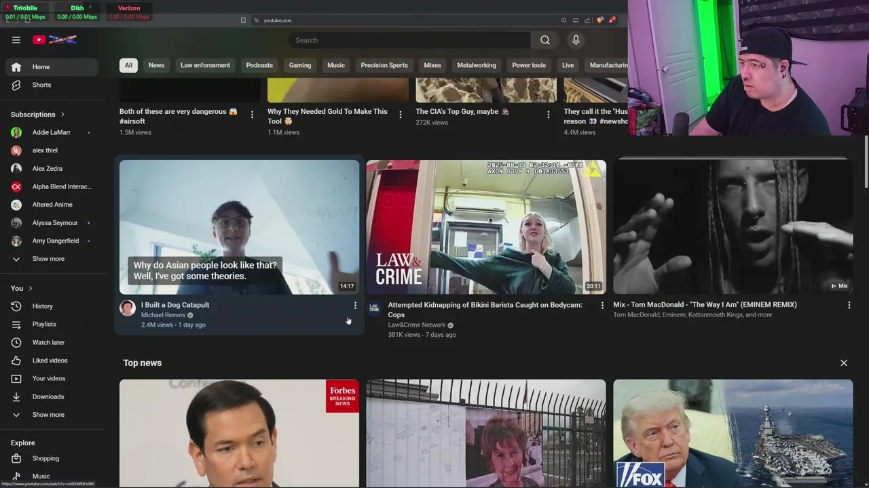869x488 pixels.
Task: Open Addie LaMarr channel avatar
Action: 16,132
